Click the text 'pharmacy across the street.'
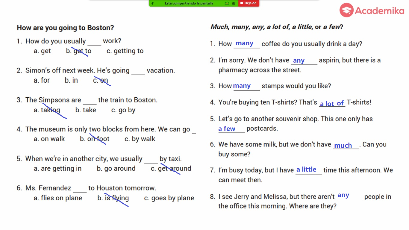This screenshot has height=230, width=409. (x=260, y=70)
